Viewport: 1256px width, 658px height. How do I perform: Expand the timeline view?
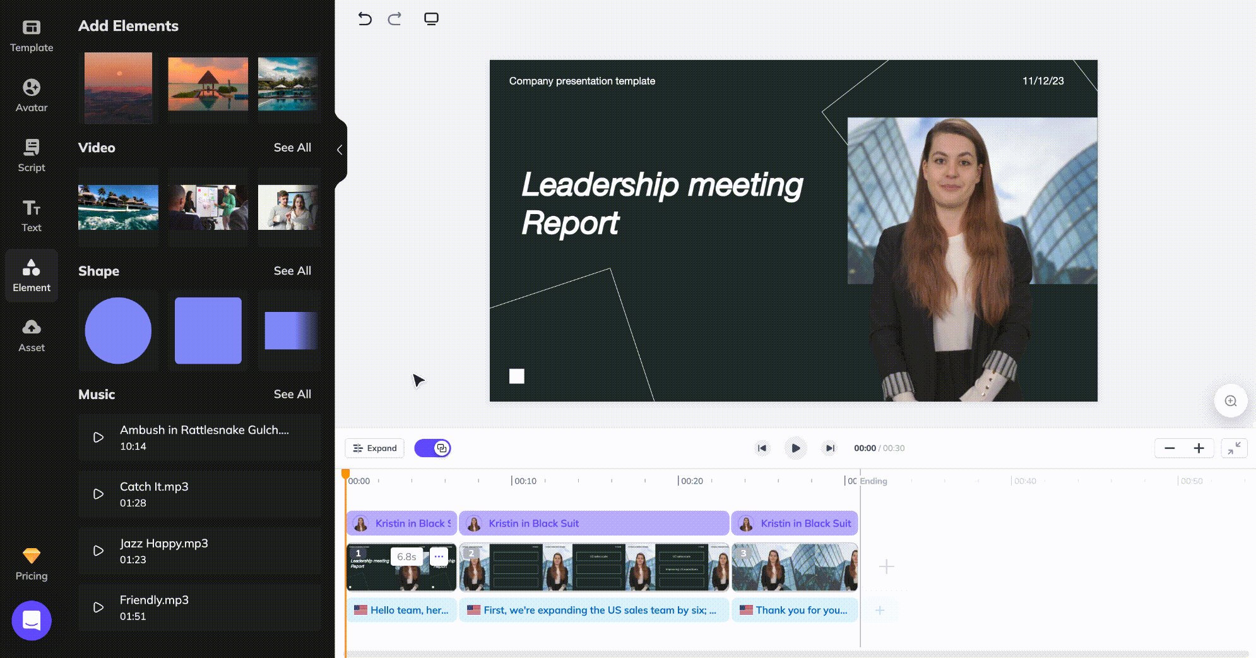point(375,448)
